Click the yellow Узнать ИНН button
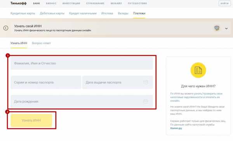This screenshot has width=233, height=141. pos(31,120)
